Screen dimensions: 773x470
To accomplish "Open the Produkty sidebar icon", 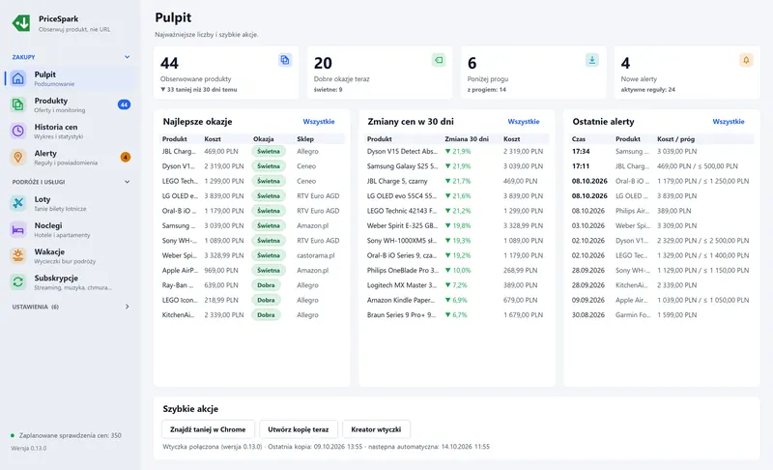I will 18,104.
